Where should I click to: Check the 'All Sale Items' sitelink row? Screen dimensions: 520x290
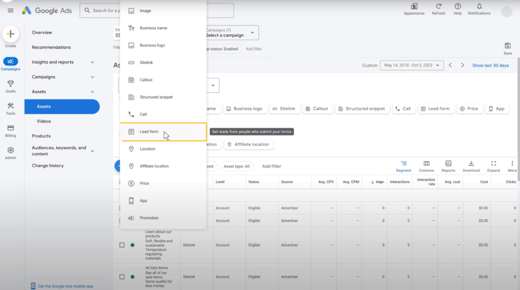pos(122,277)
